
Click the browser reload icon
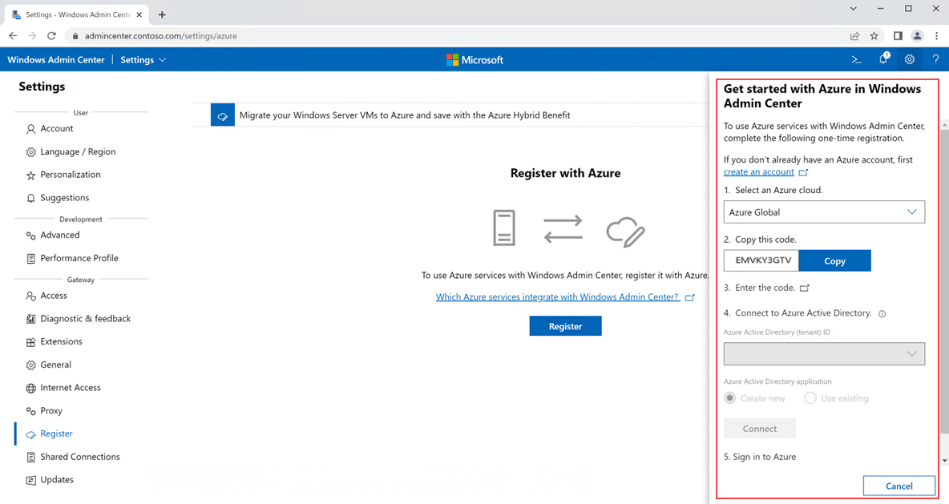(51, 36)
